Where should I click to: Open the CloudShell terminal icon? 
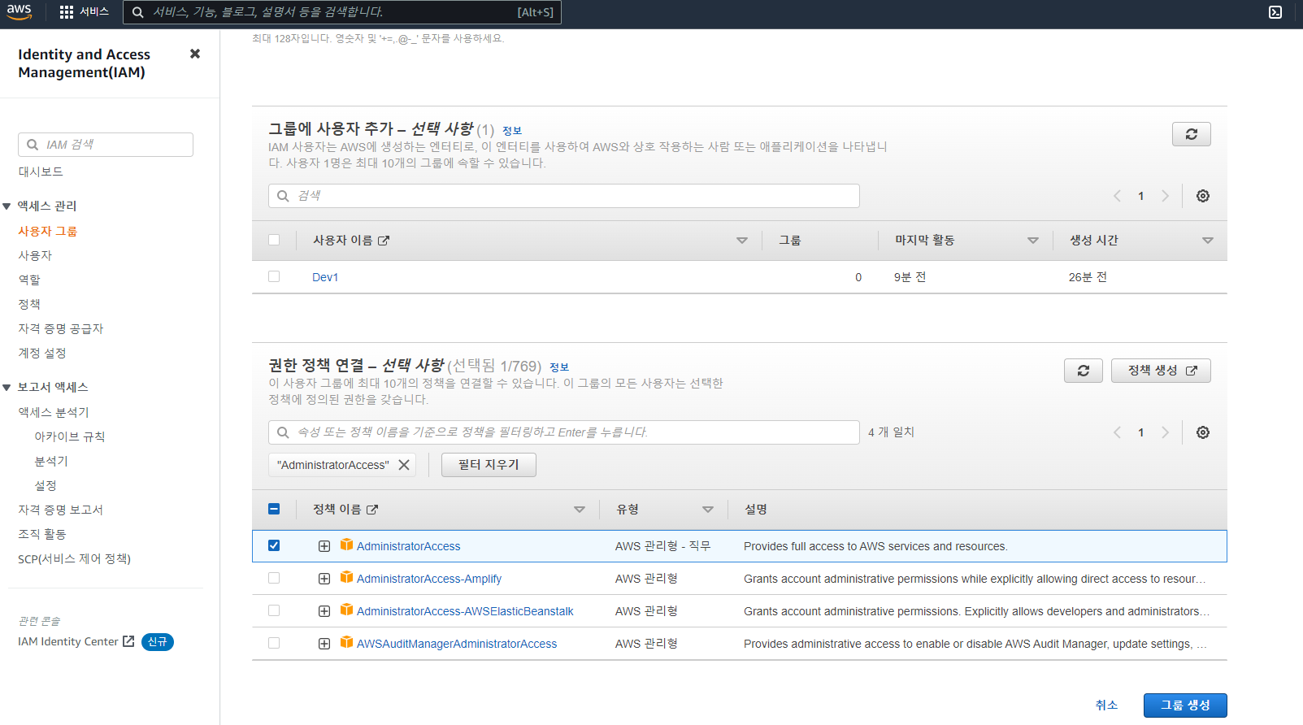coord(1275,12)
